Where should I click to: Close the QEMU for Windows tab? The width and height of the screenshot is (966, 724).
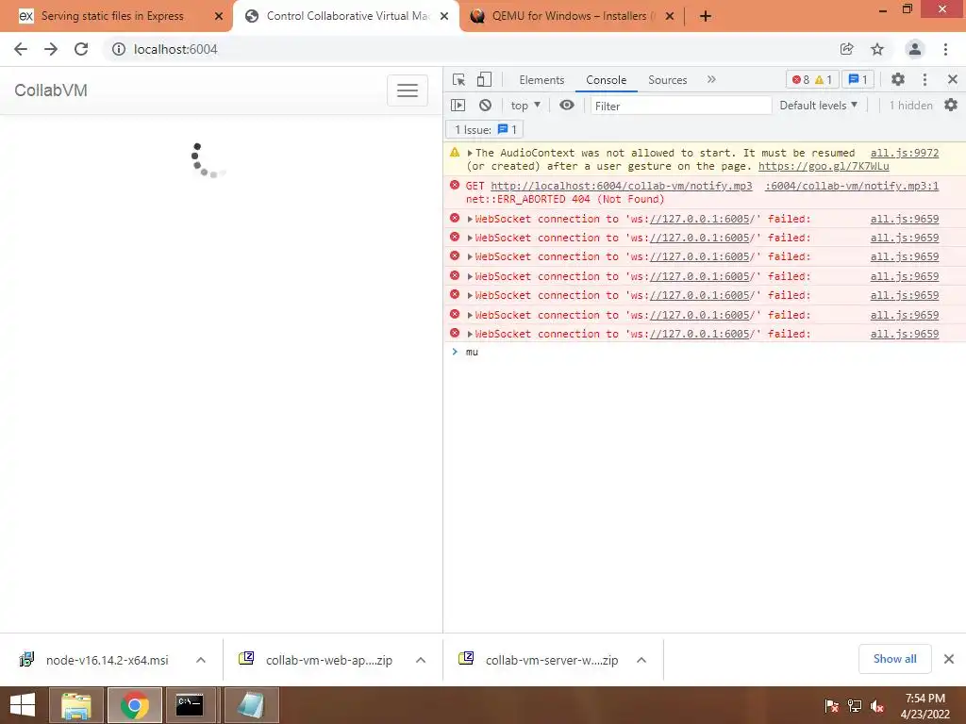click(x=670, y=17)
